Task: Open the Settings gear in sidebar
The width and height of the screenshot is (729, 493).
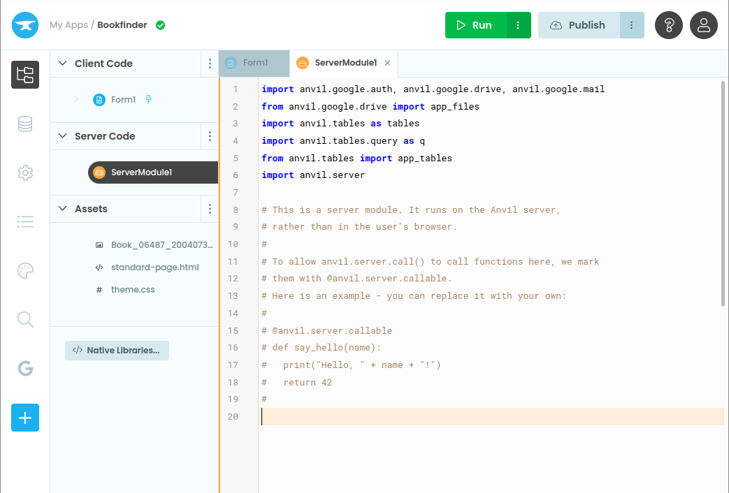Action: tap(25, 172)
